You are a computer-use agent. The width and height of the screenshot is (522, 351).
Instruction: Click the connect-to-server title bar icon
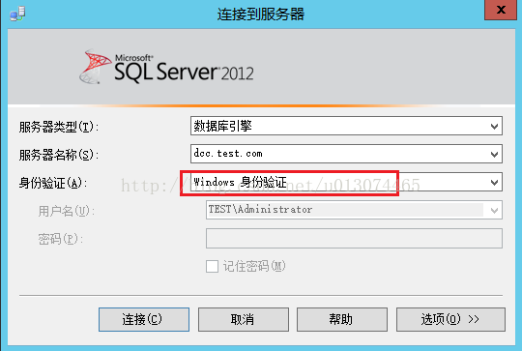[17, 14]
